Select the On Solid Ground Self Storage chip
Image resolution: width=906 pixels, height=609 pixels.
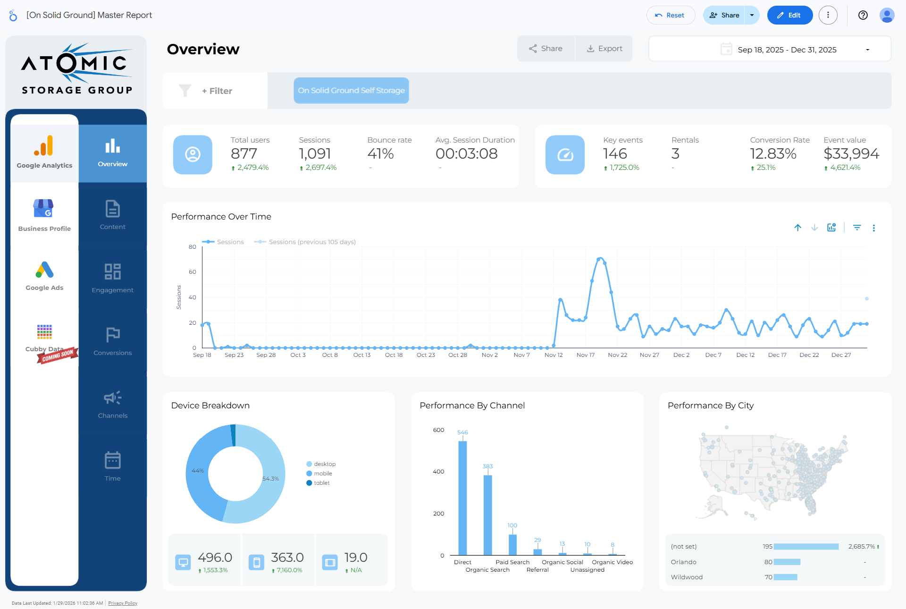pos(351,91)
